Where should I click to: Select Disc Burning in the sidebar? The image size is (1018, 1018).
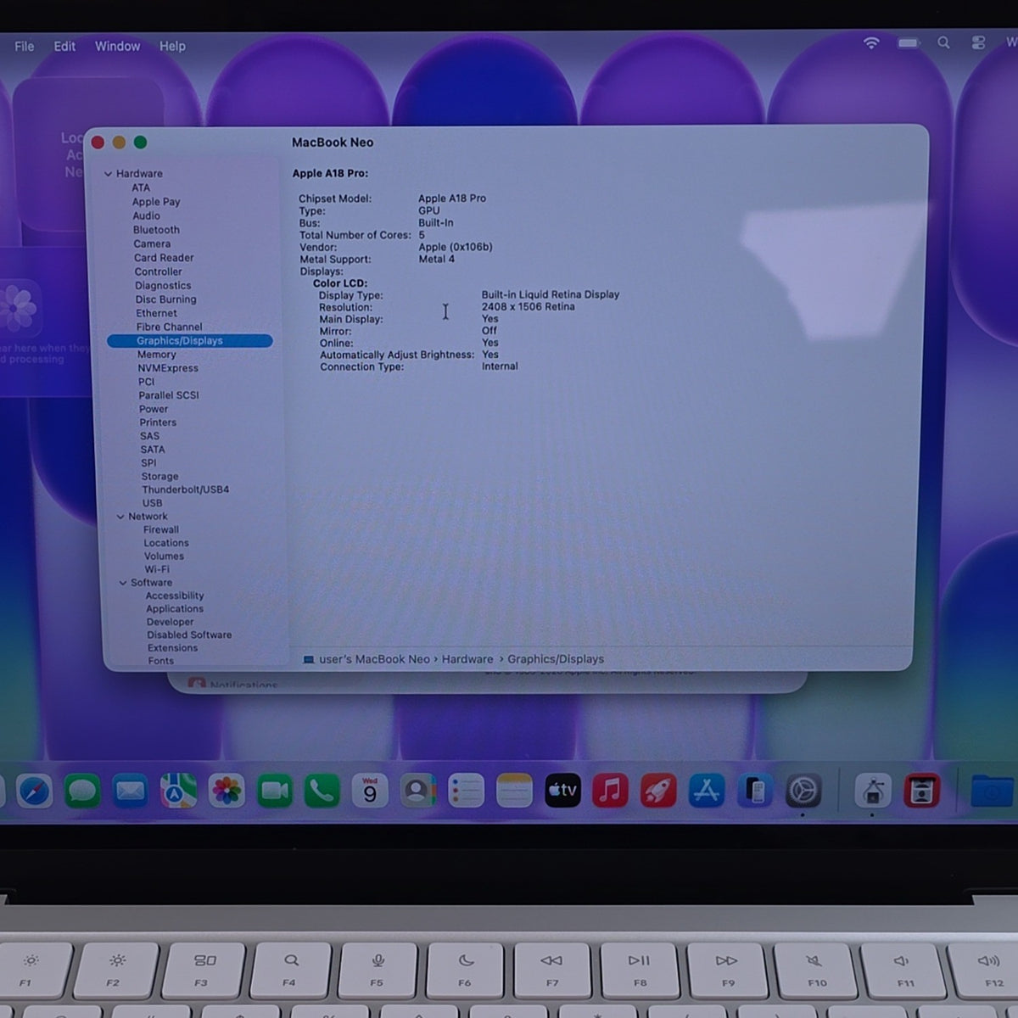[x=166, y=299]
